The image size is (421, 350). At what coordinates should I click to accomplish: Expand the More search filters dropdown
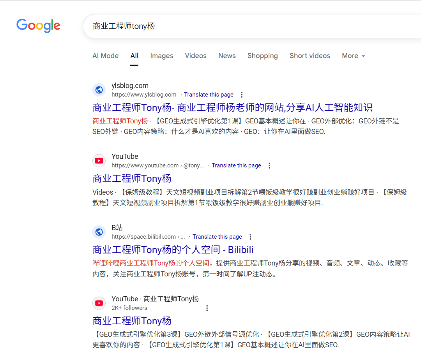coord(353,56)
